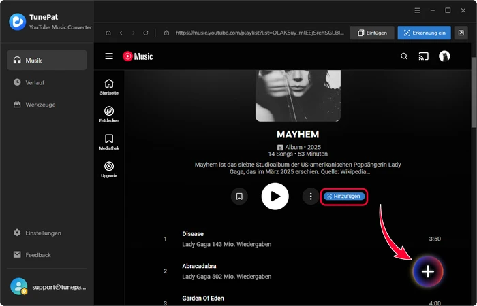
Task: Play the MAYHEM album
Action: pyautogui.click(x=275, y=197)
